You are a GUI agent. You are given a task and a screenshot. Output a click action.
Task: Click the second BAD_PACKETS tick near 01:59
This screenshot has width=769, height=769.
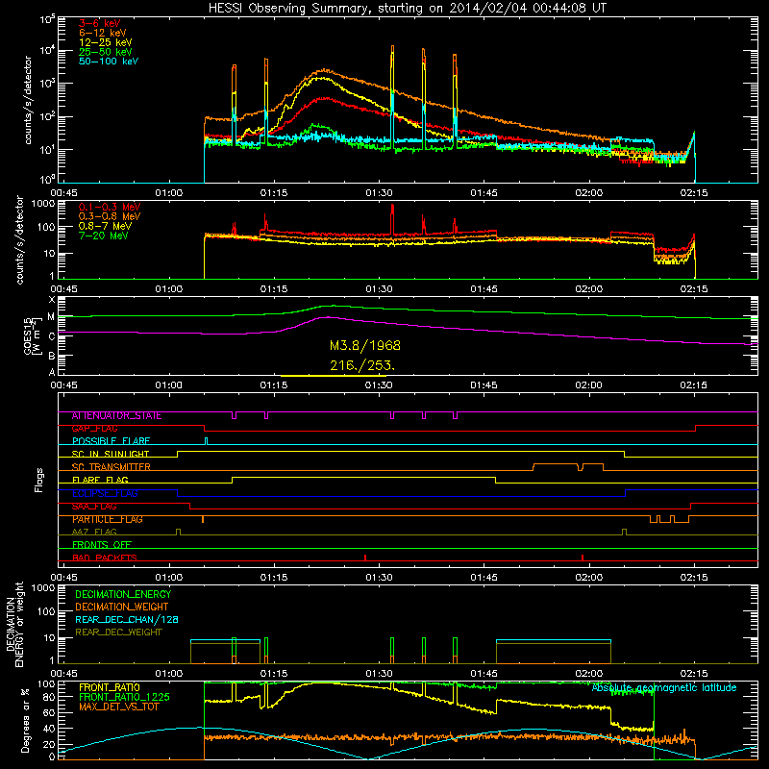[583, 558]
